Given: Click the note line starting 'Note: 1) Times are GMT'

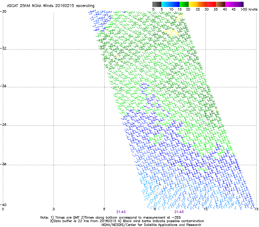Looking at the screenshot, I should click(111, 218).
